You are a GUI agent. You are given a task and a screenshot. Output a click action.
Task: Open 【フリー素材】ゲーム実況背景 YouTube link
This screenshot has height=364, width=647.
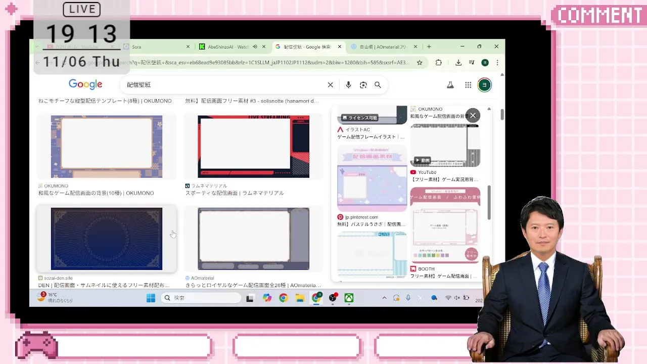point(444,179)
